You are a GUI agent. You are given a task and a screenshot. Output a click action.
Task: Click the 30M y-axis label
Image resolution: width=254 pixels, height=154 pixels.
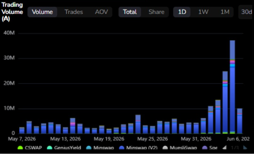9,58
